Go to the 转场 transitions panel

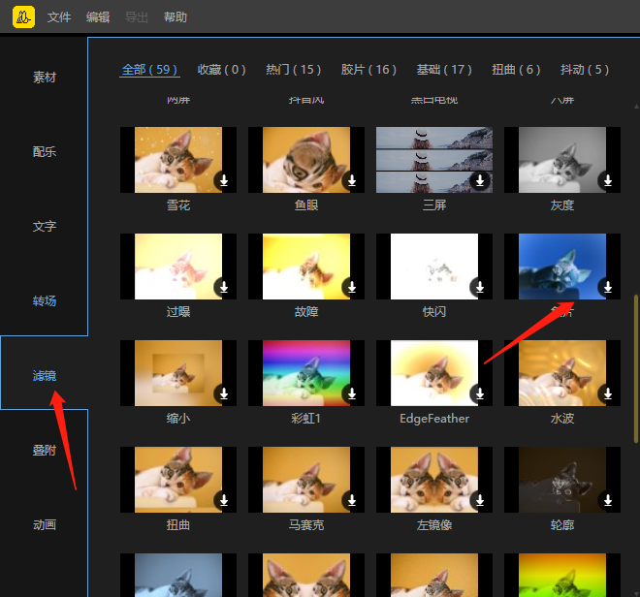[x=45, y=301]
